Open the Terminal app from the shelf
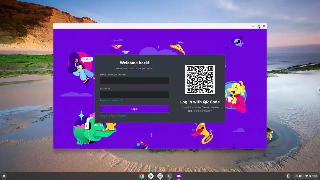This screenshot has width=320, height=180. [x=169, y=176]
